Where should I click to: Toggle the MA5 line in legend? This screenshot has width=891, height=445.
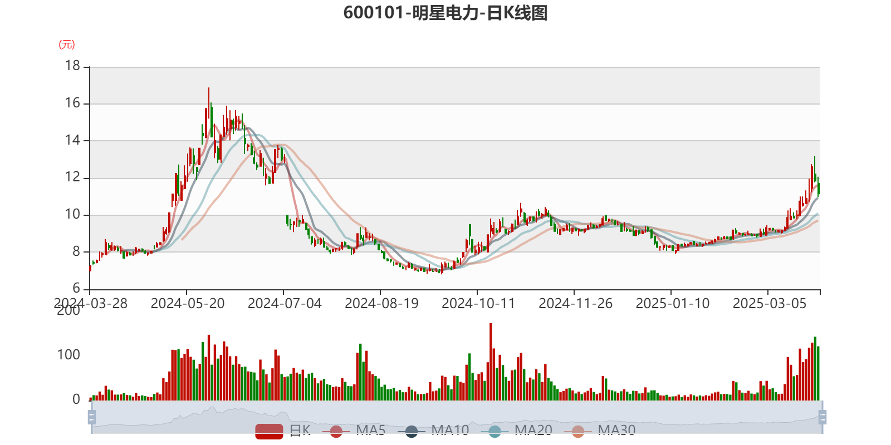click(x=354, y=431)
